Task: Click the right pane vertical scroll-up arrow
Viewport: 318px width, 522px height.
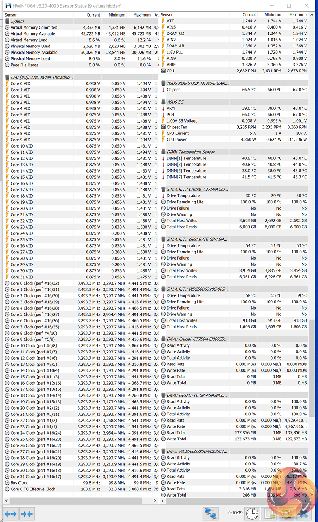Action: (x=312, y=15)
